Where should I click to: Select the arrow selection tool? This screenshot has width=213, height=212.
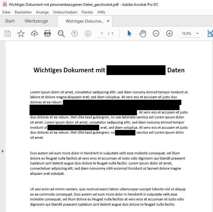[129, 34]
